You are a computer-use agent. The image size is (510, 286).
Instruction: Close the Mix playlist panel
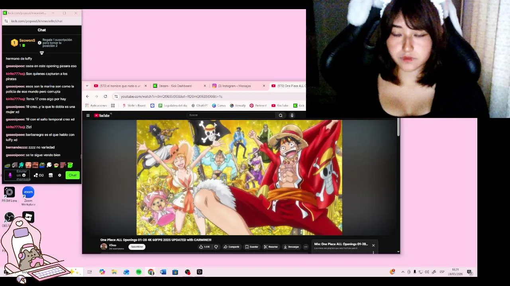(373, 245)
